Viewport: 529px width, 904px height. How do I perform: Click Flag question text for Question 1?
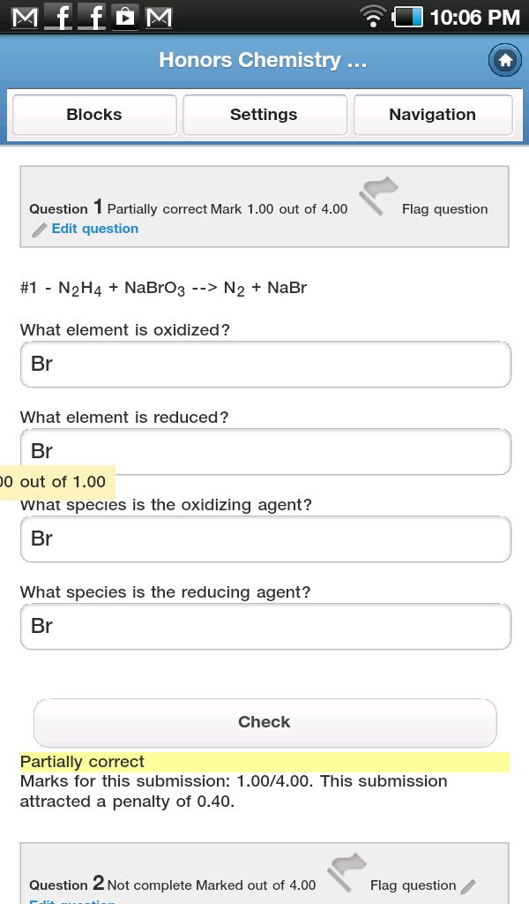(445, 209)
